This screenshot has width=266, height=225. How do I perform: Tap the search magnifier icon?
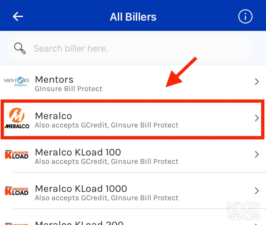(20, 48)
